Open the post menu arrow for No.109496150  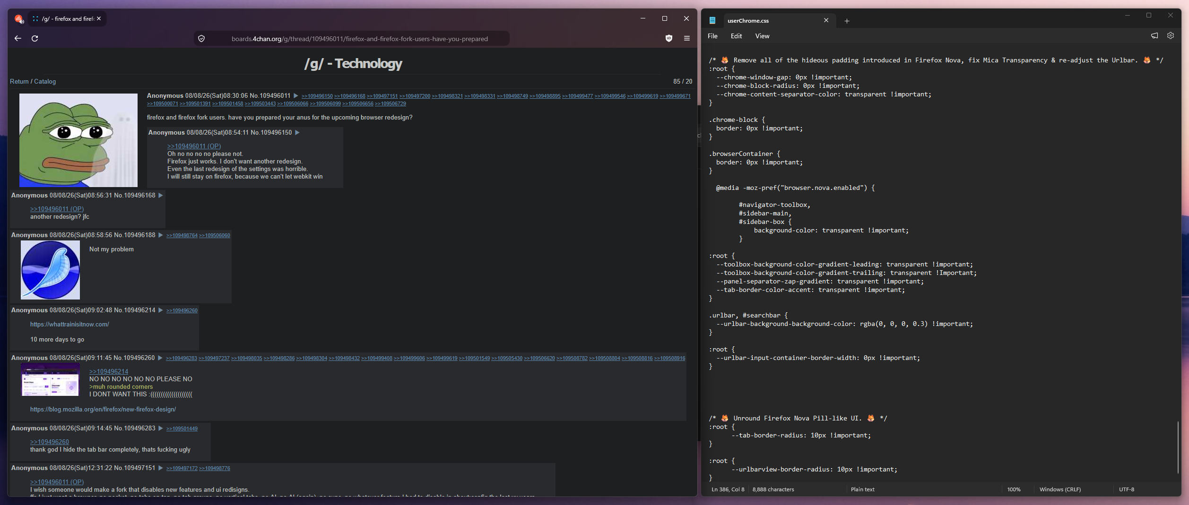(297, 133)
